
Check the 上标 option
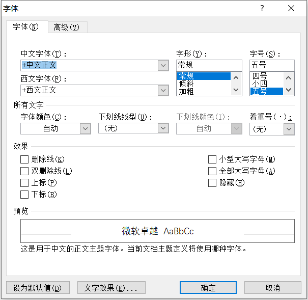[x=24, y=183]
